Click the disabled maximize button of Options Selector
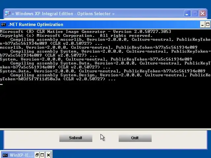 [195, 13]
